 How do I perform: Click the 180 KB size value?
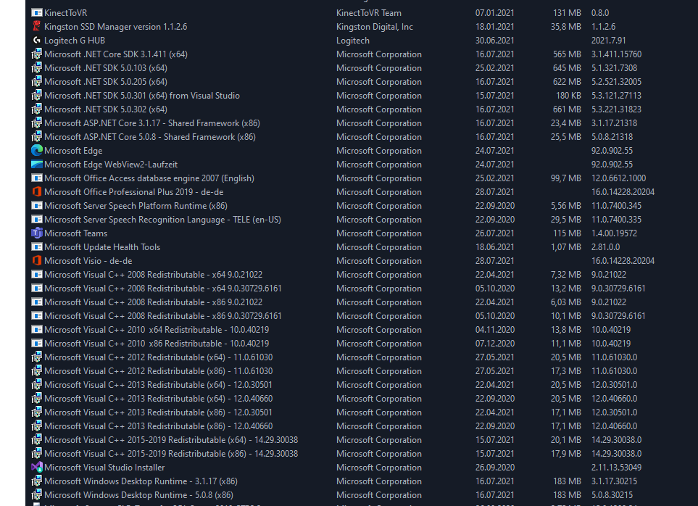pyautogui.click(x=568, y=96)
